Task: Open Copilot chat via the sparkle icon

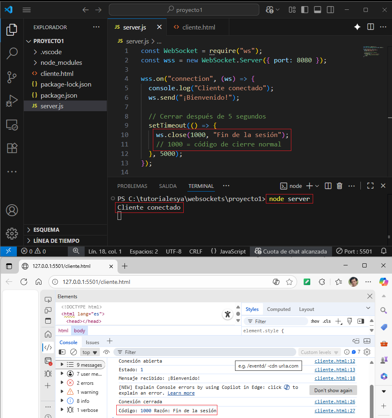Action: pyautogui.click(x=357, y=27)
